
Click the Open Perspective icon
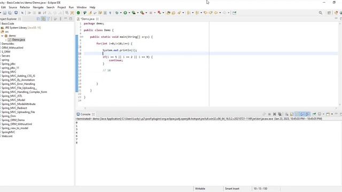329,13
